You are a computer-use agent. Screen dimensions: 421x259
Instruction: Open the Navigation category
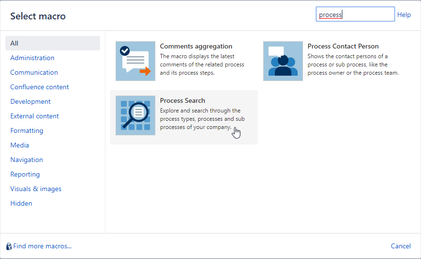[x=27, y=160]
